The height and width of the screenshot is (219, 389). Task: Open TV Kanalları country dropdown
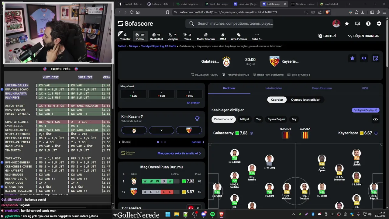194,208
